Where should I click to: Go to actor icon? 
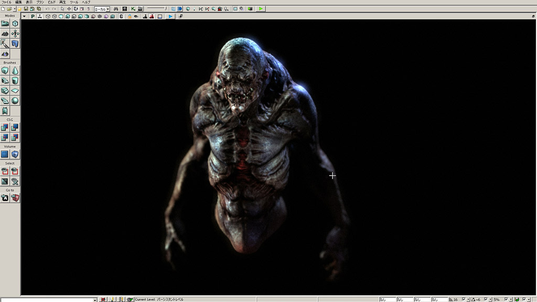click(x=5, y=198)
